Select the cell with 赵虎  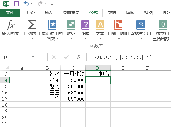pyautogui.click(x=48, y=86)
